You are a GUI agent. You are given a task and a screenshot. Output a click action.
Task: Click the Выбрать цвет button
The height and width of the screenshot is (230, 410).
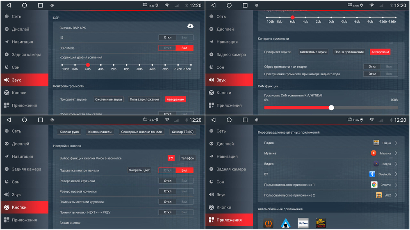tap(139, 170)
